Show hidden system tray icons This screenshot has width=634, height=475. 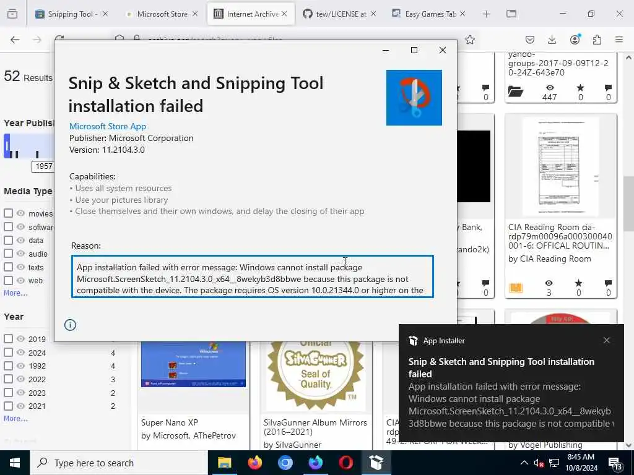point(524,463)
